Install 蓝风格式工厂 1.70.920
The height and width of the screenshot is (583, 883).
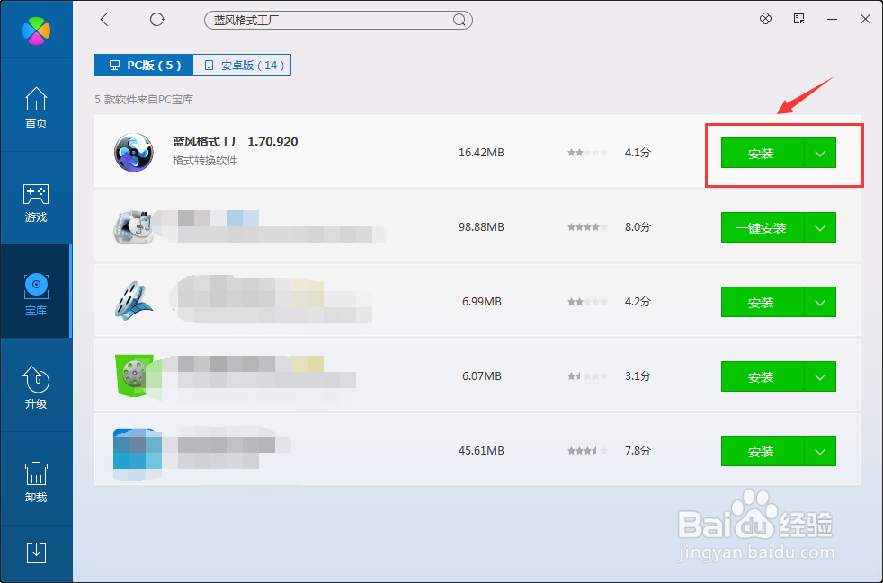[763, 153]
